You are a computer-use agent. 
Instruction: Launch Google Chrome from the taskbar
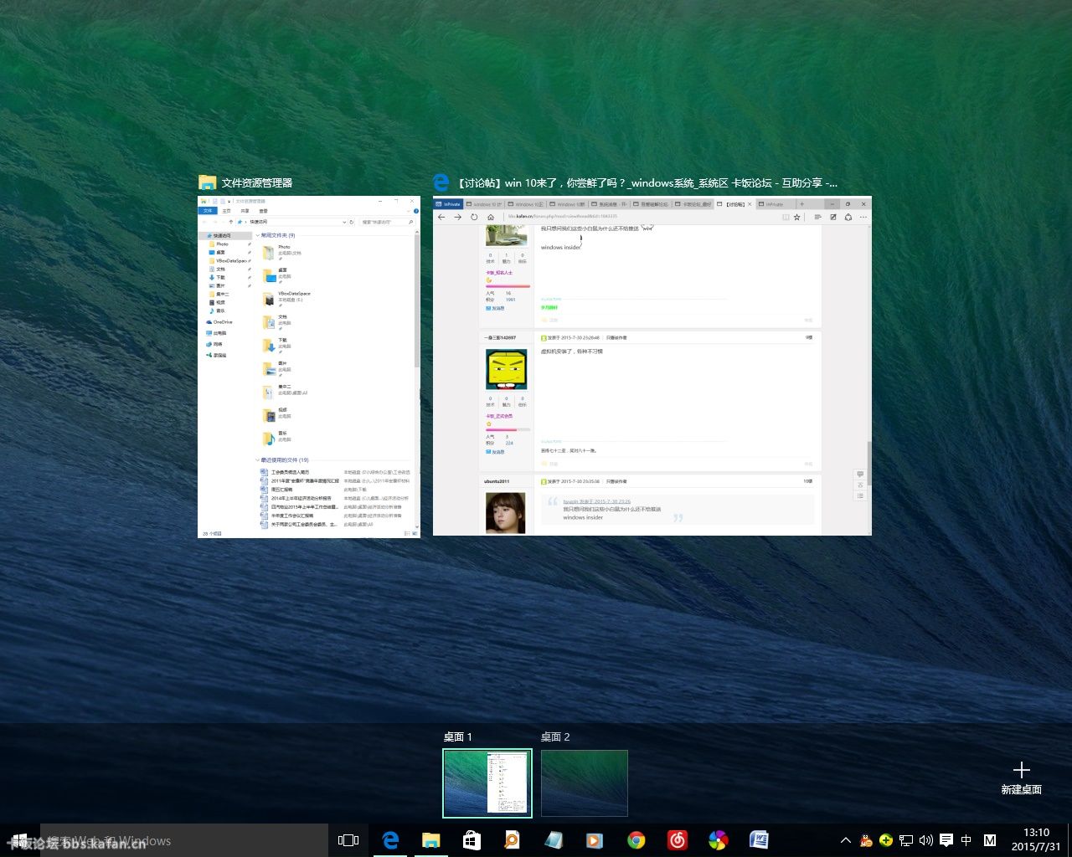coord(636,840)
